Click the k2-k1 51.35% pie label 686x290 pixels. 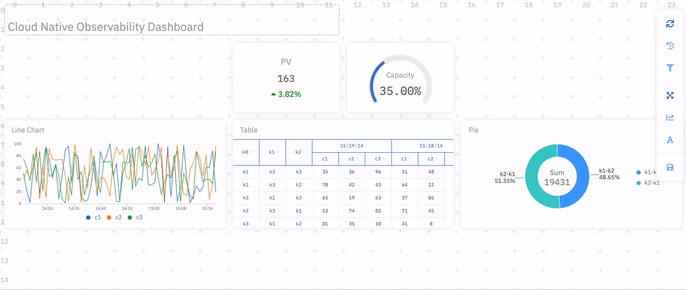(505, 177)
